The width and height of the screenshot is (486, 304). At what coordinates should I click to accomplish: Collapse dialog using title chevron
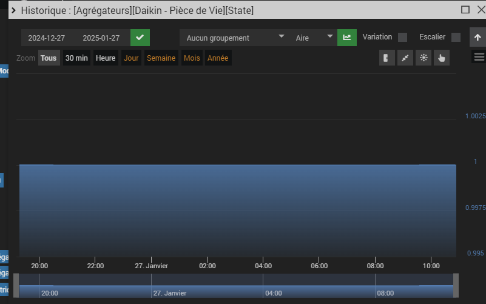pyautogui.click(x=13, y=10)
